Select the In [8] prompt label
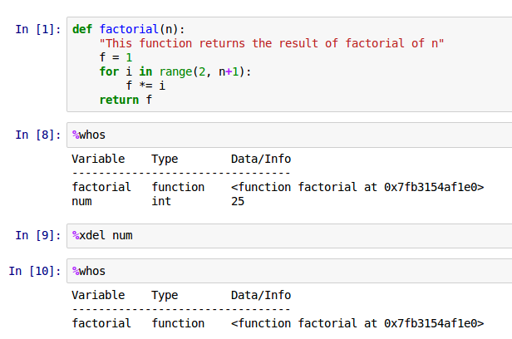This screenshot has width=512, height=339. pyautogui.click(x=38, y=135)
